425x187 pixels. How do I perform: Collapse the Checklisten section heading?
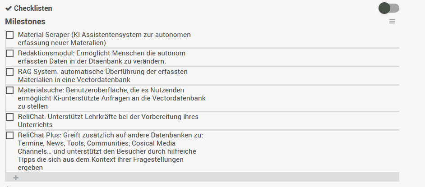33,9
